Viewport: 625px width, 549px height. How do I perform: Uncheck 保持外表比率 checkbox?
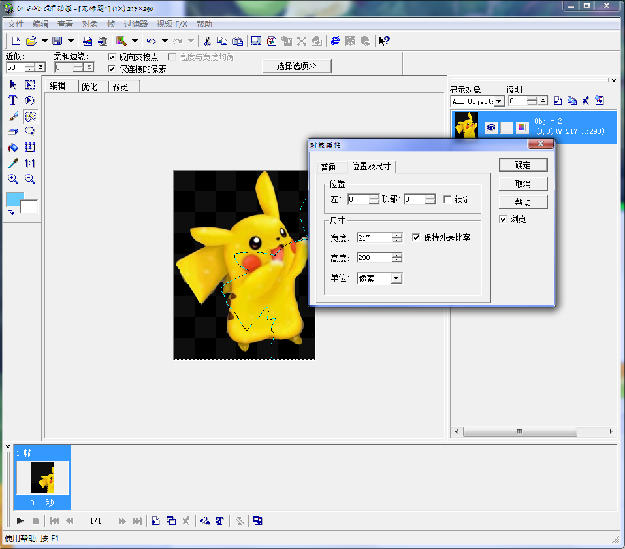[x=416, y=237]
